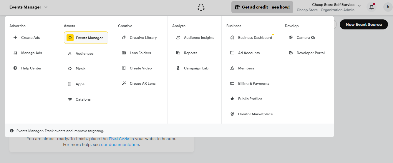The image size is (393, 163).
Task: Click the Camera Kit icon
Action: pos(291,38)
